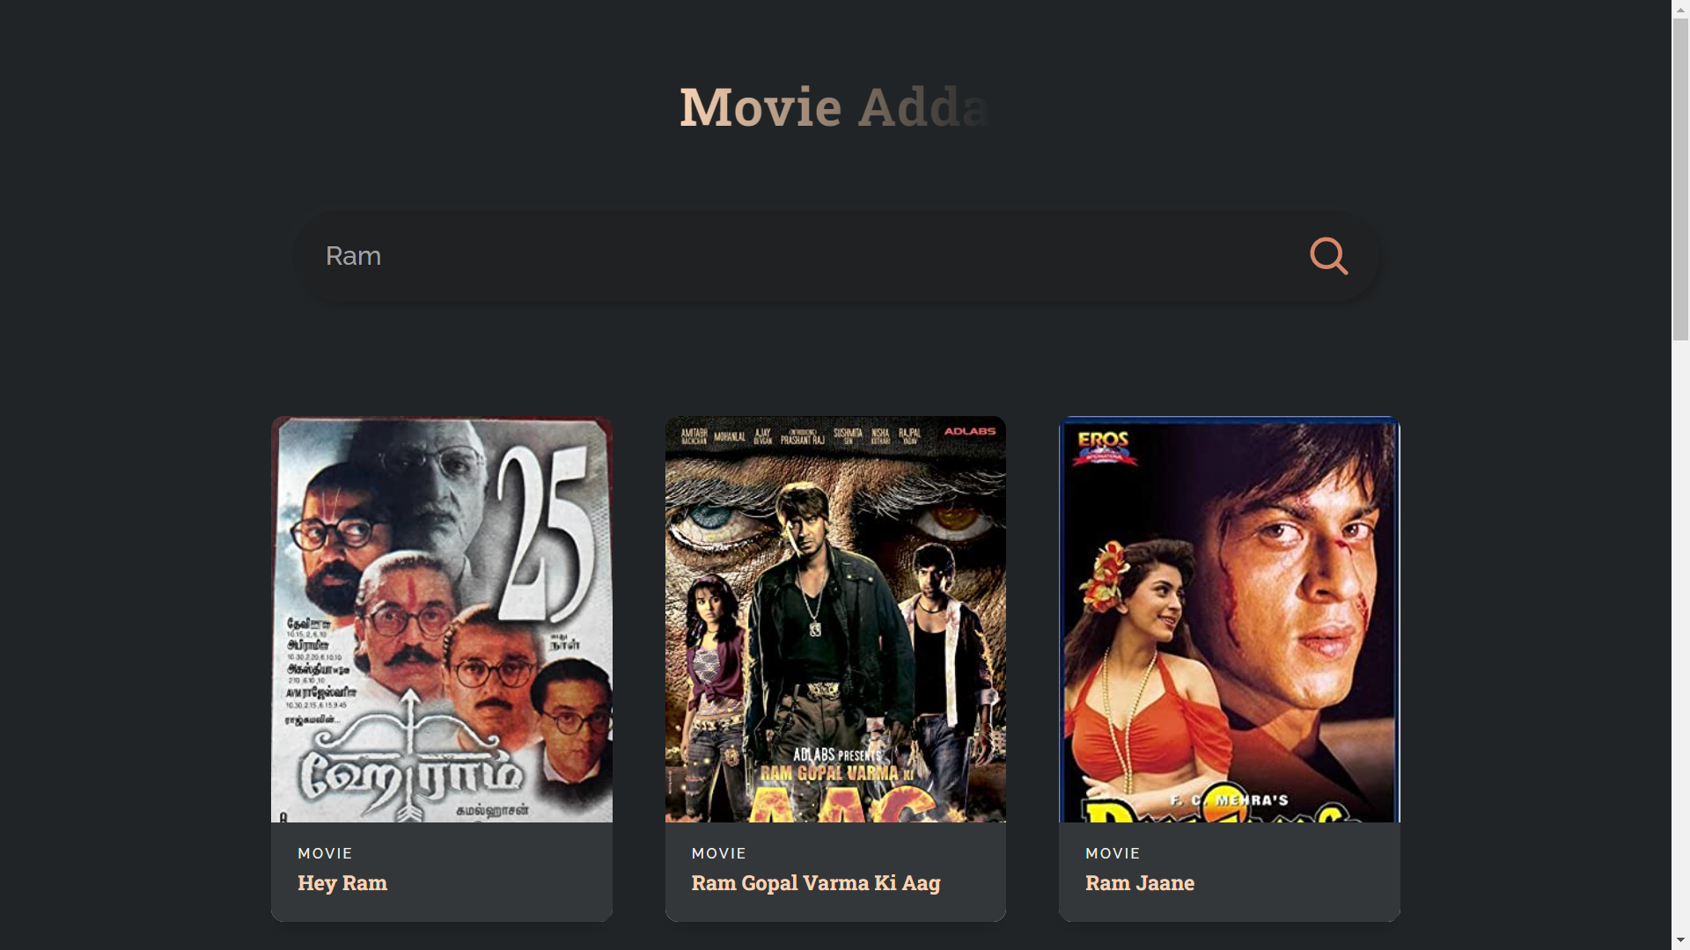Viewport: 1690px width, 950px height.
Task: Open the Ram Gopal Varma Ki Aag poster
Action: 835,619
